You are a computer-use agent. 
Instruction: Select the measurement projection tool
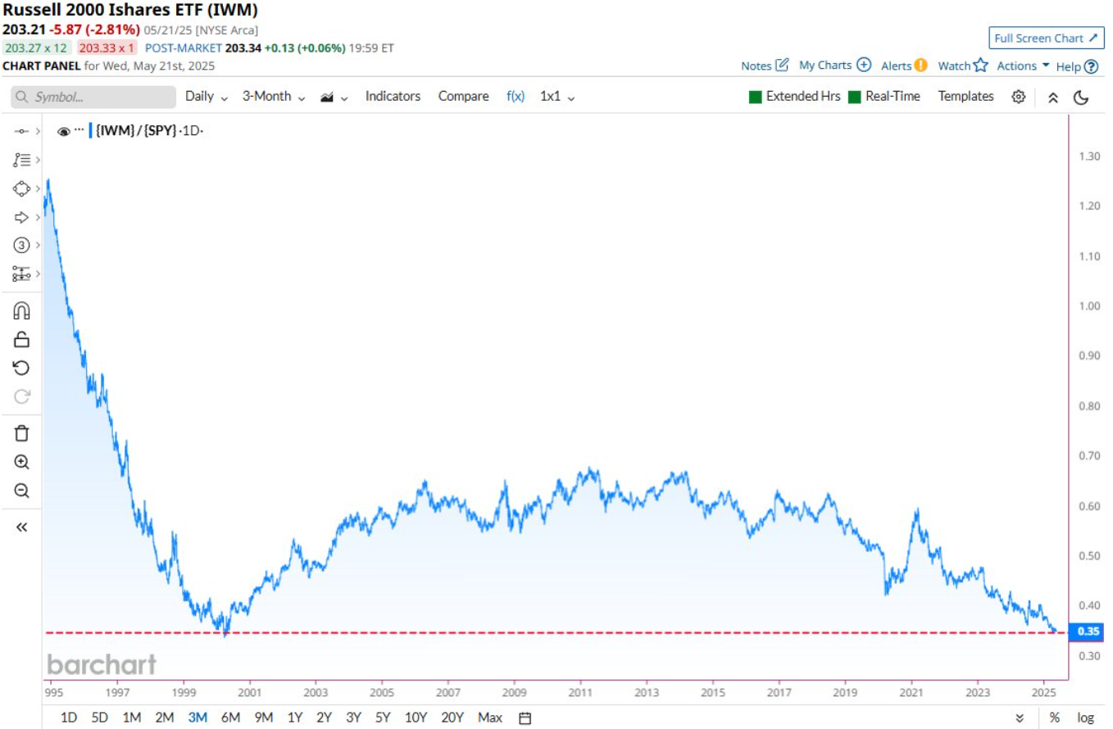coord(21,274)
